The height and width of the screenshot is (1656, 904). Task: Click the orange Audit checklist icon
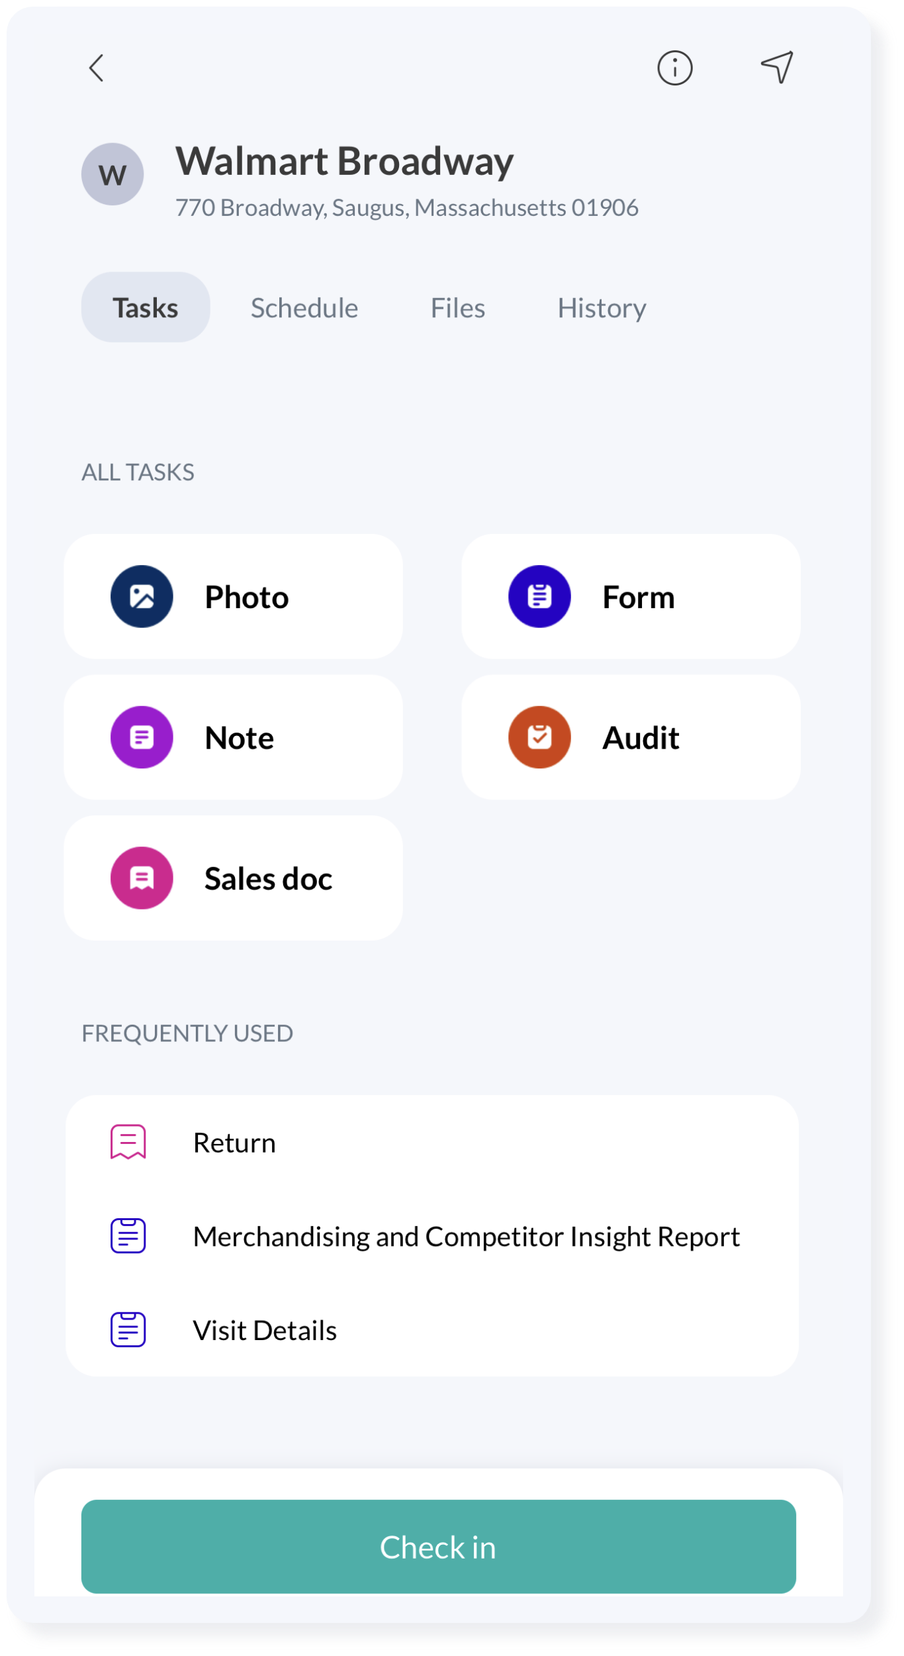539,737
